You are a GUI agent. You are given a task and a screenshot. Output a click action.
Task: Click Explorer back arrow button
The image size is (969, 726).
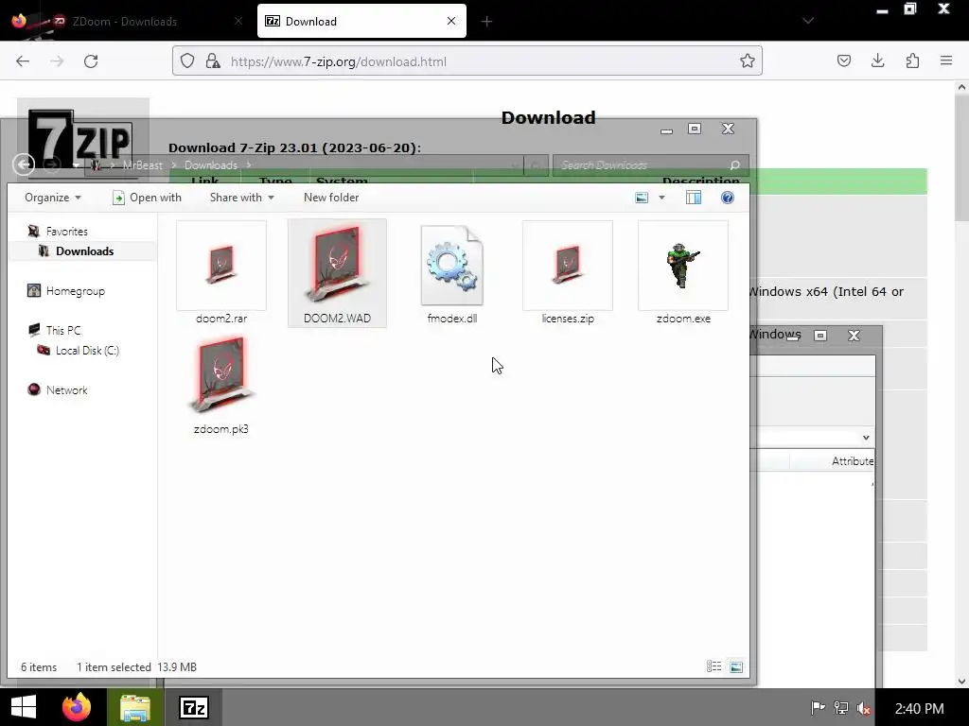(24, 164)
